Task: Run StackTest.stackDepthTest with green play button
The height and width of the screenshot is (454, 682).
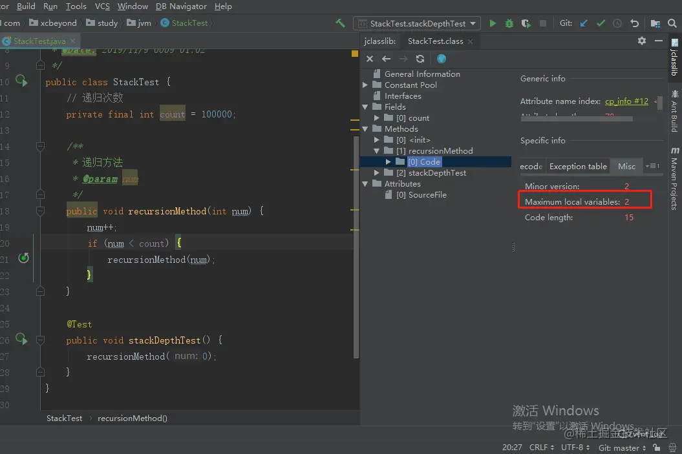Action: coord(493,23)
